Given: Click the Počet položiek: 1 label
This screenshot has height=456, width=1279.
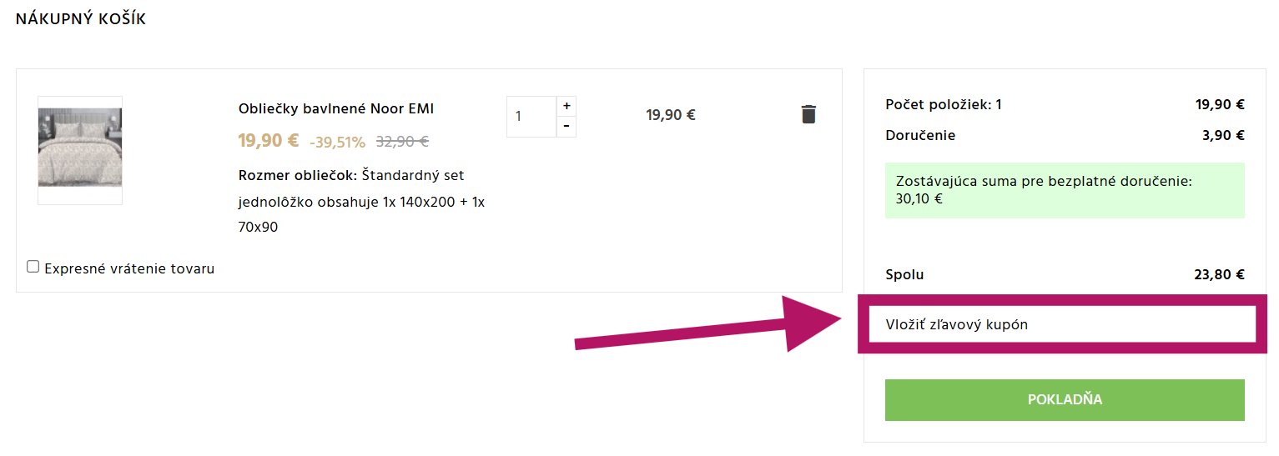Looking at the screenshot, I should pyautogui.click(x=944, y=104).
